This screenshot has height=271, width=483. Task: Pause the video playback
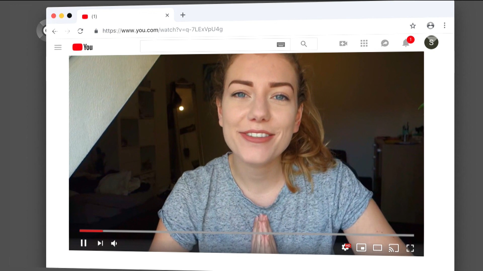pyautogui.click(x=84, y=243)
